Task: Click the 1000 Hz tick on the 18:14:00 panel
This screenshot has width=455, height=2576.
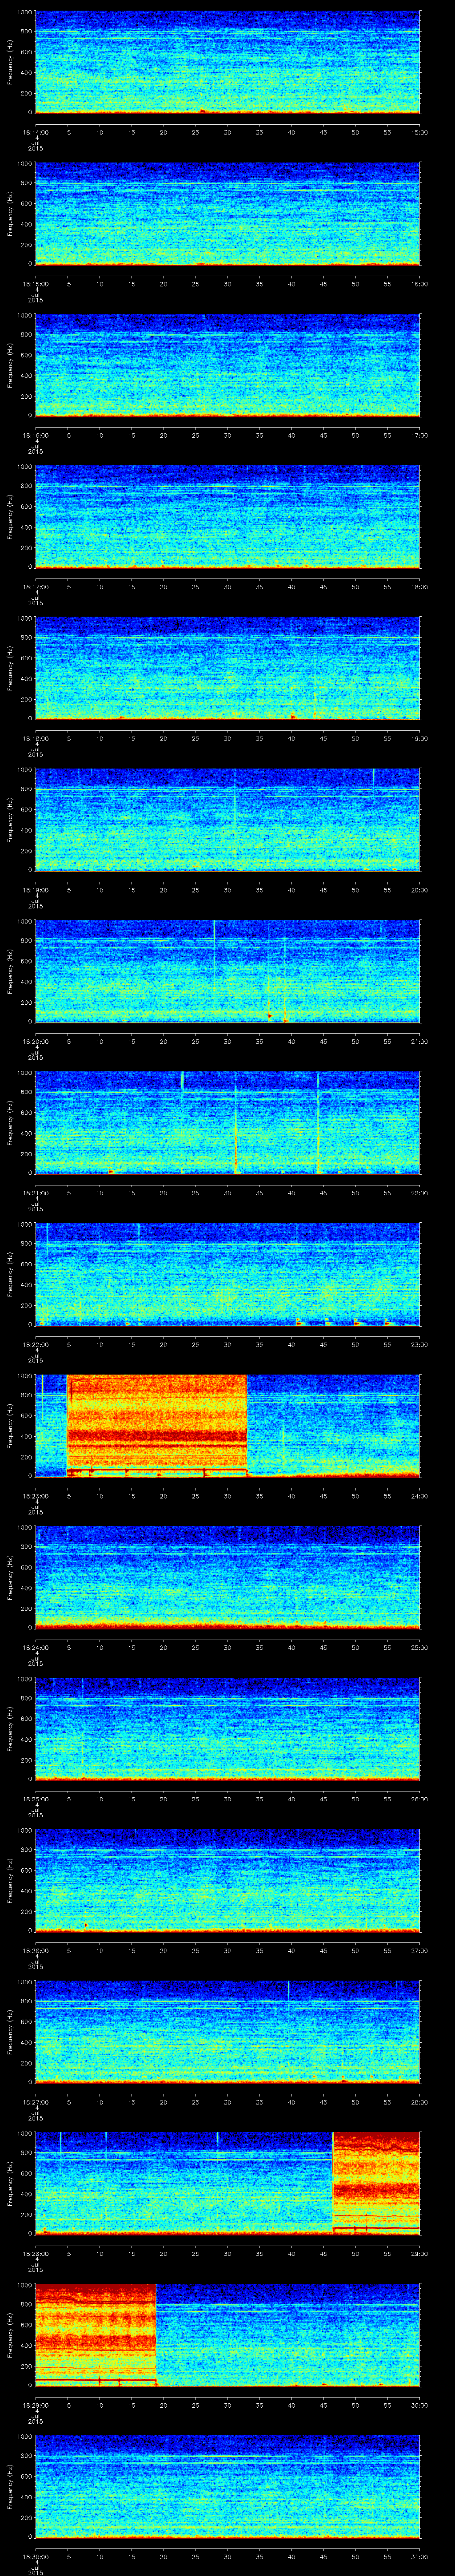Action: coord(24,13)
